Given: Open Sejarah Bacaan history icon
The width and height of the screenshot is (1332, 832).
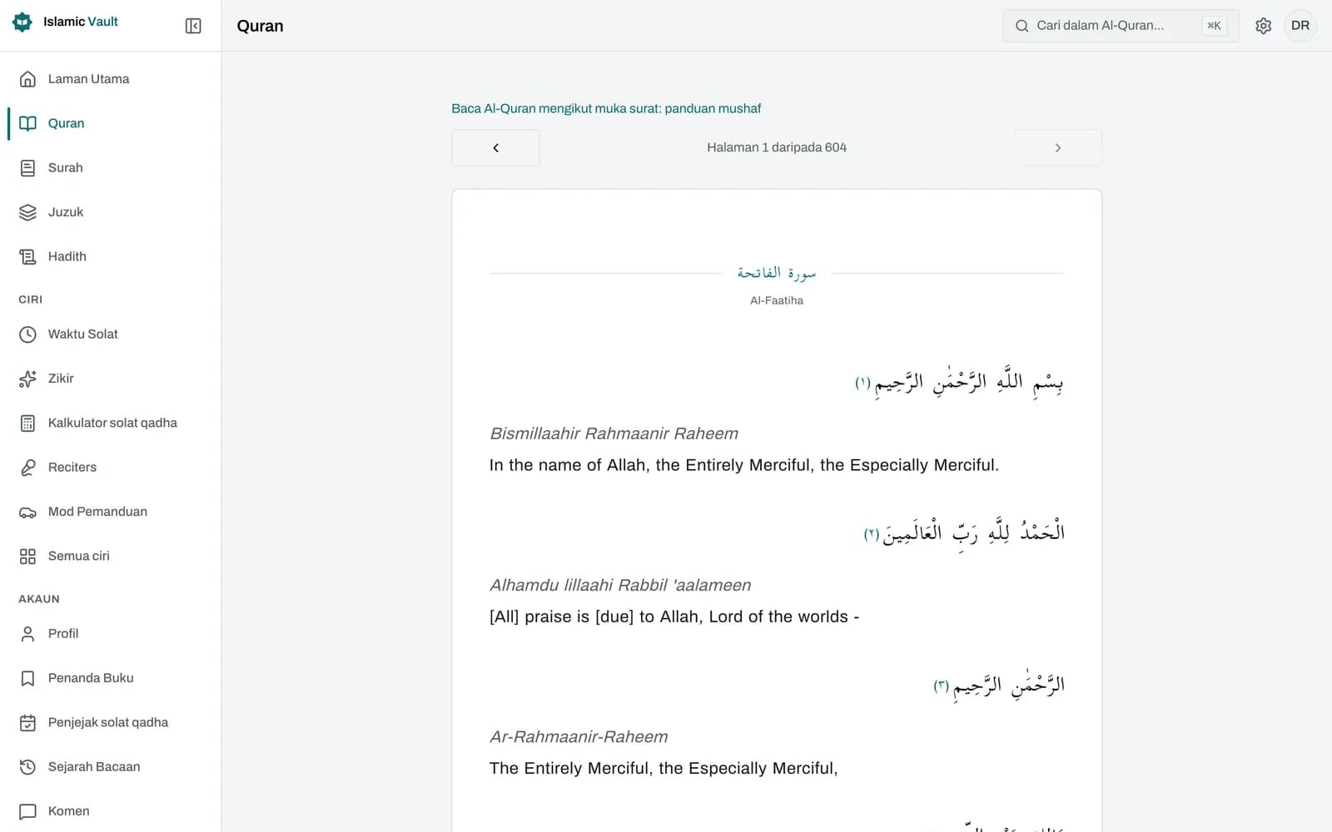Looking at the screenshot, I should point(27,767).
